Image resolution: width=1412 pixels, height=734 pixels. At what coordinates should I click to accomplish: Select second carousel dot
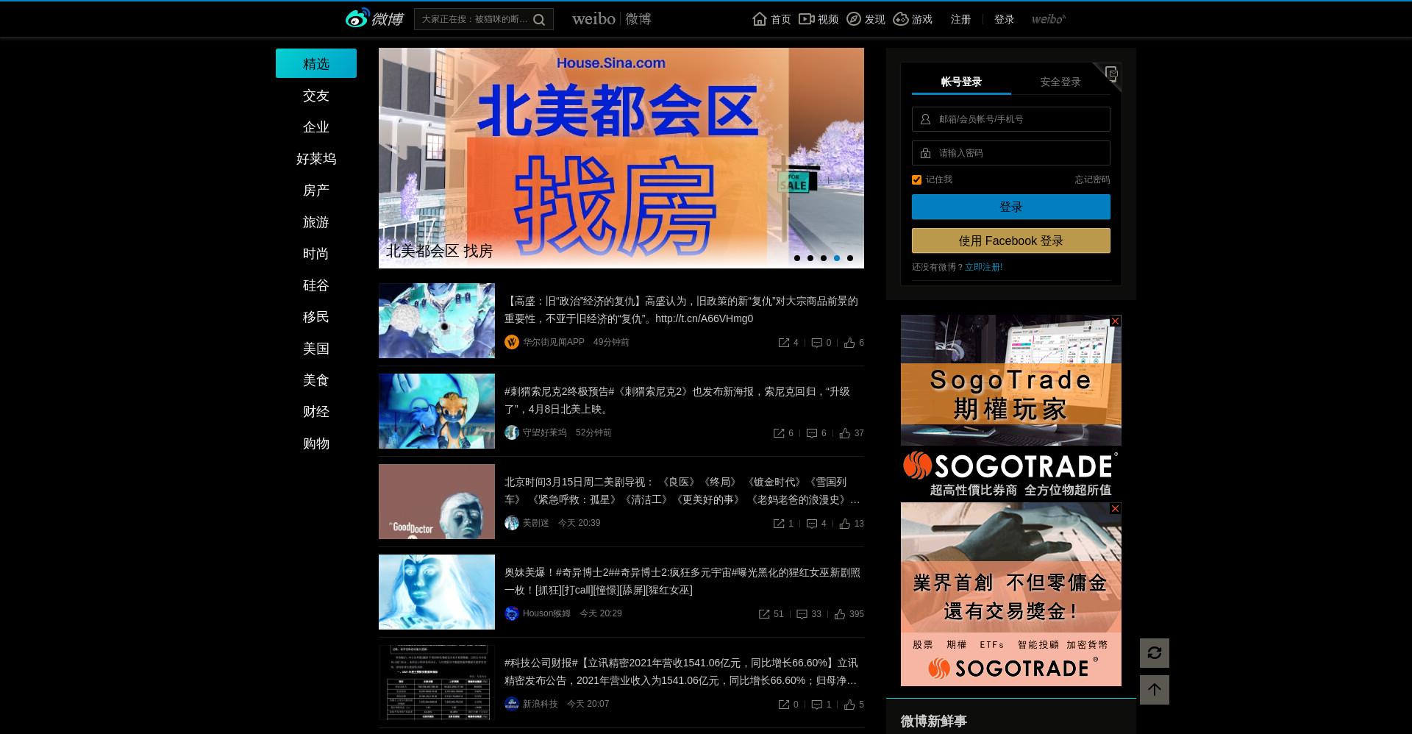[x=810, y=258]
